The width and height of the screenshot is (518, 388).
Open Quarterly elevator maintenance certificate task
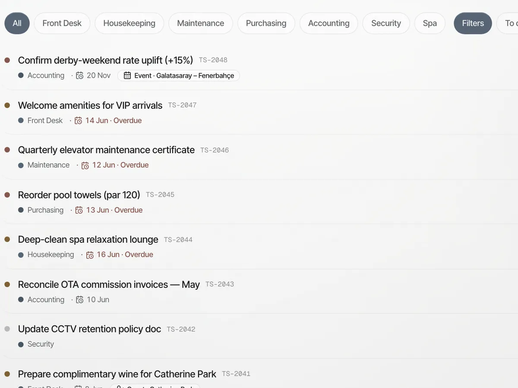(106, 150)
